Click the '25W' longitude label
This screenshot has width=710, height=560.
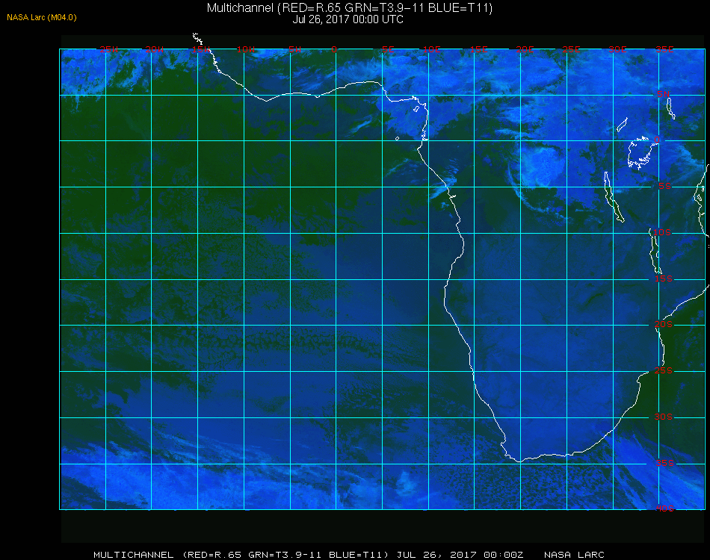click(108, 49)
